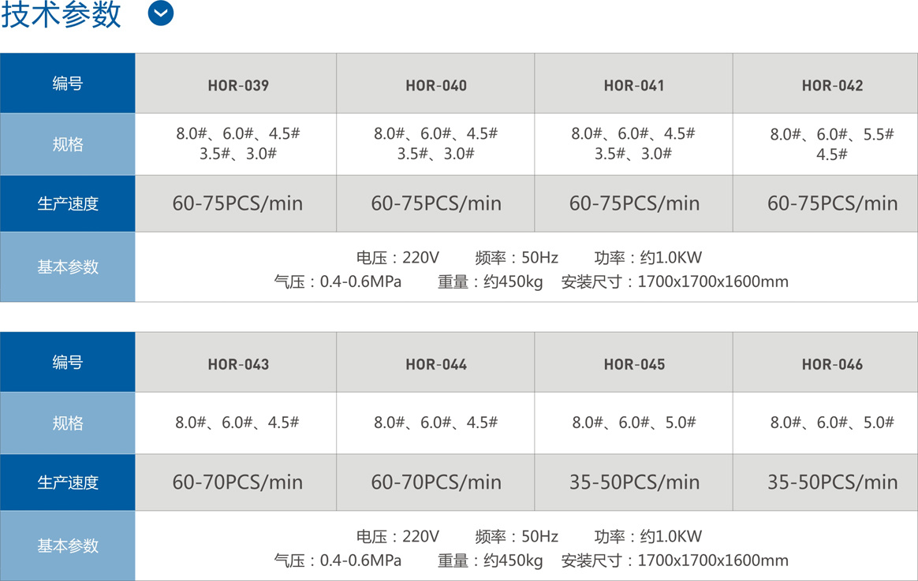Viewport: 918px width, 581px height.
Task: Click the second table's 规格 row label
Action: pos(68,423)
